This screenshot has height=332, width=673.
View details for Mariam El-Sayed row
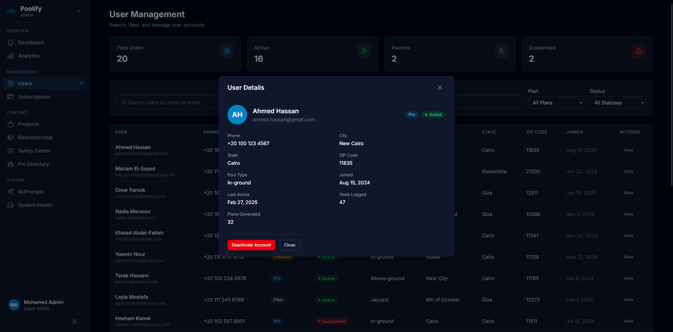click(628, 171)
